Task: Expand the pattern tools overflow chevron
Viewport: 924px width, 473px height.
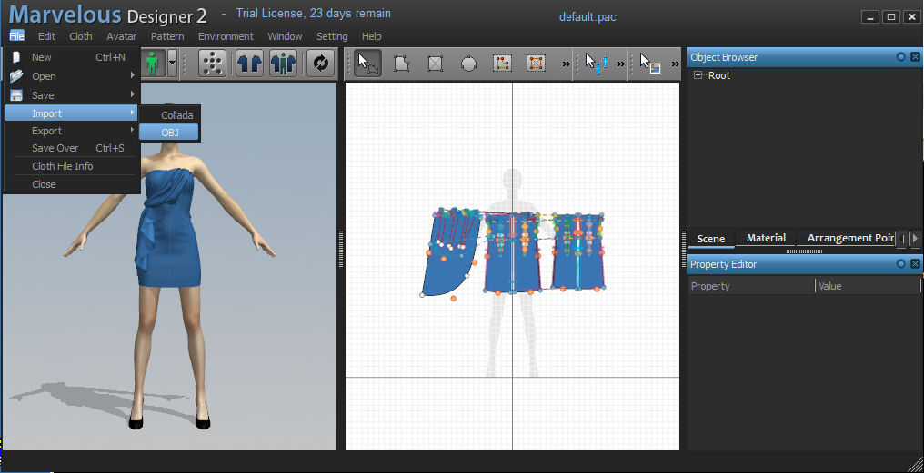Action: pyautogui.click(x=567, y=64)
